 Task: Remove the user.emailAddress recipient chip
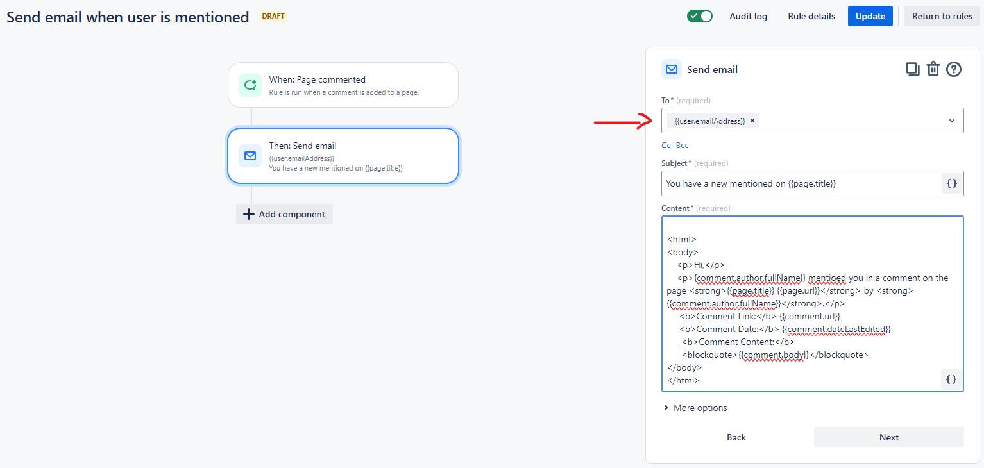[752, 121]
